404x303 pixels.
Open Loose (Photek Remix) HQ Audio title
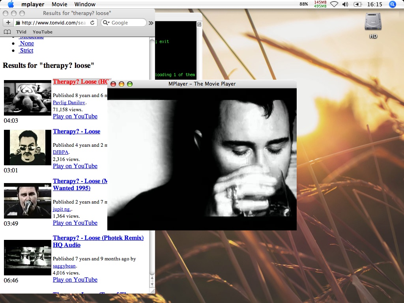(x=98, y=241)
